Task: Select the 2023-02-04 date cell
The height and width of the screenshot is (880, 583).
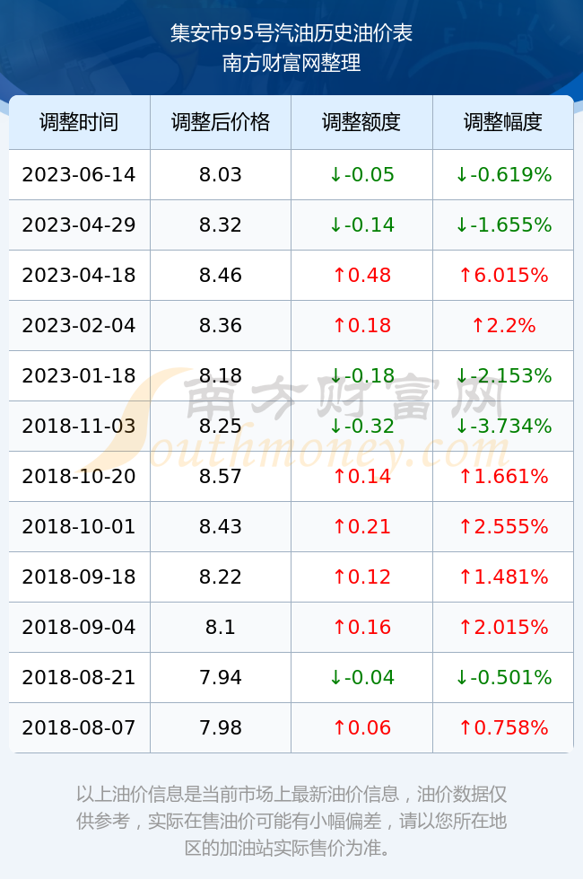Action: tap(79, 325)
